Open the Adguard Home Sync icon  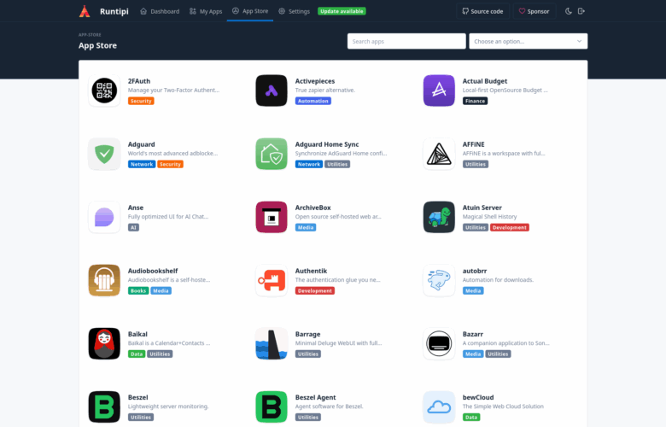point(272,154)
